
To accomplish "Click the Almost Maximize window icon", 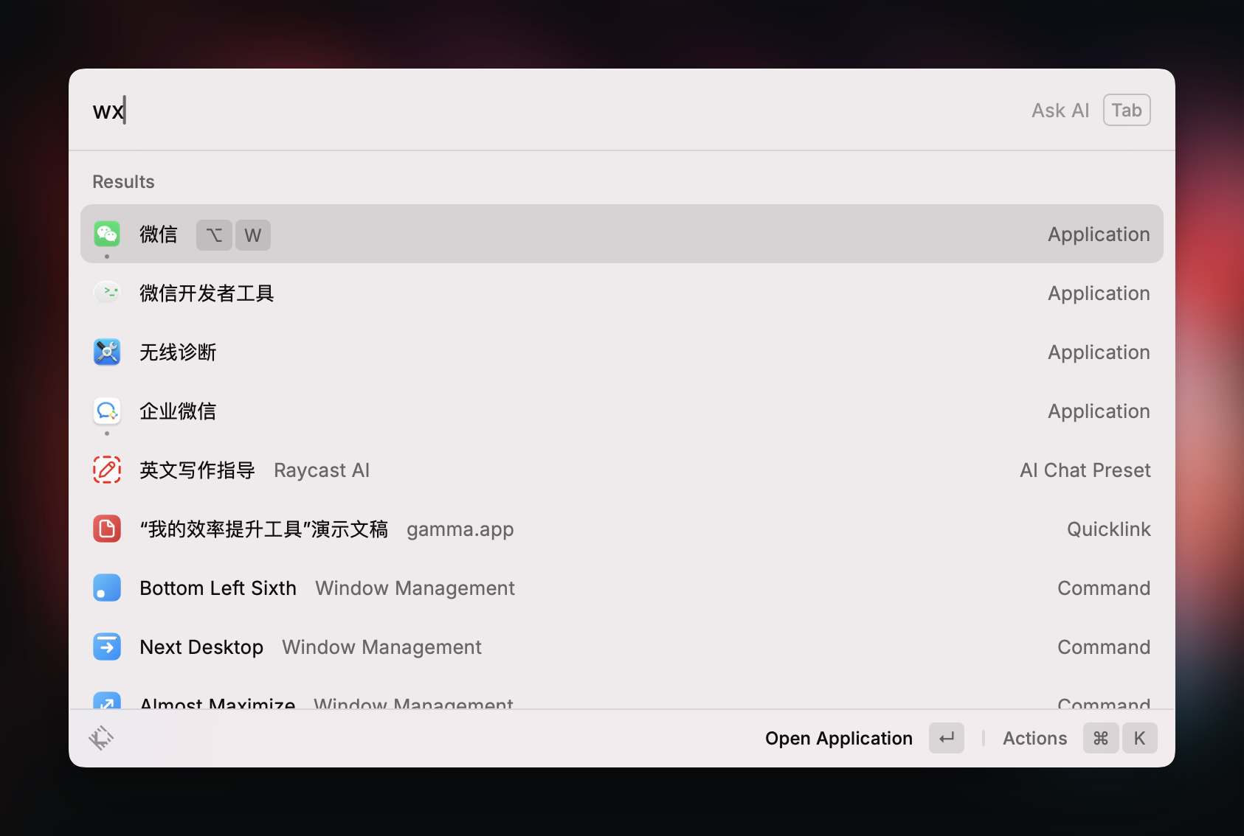I will (107, 702).
